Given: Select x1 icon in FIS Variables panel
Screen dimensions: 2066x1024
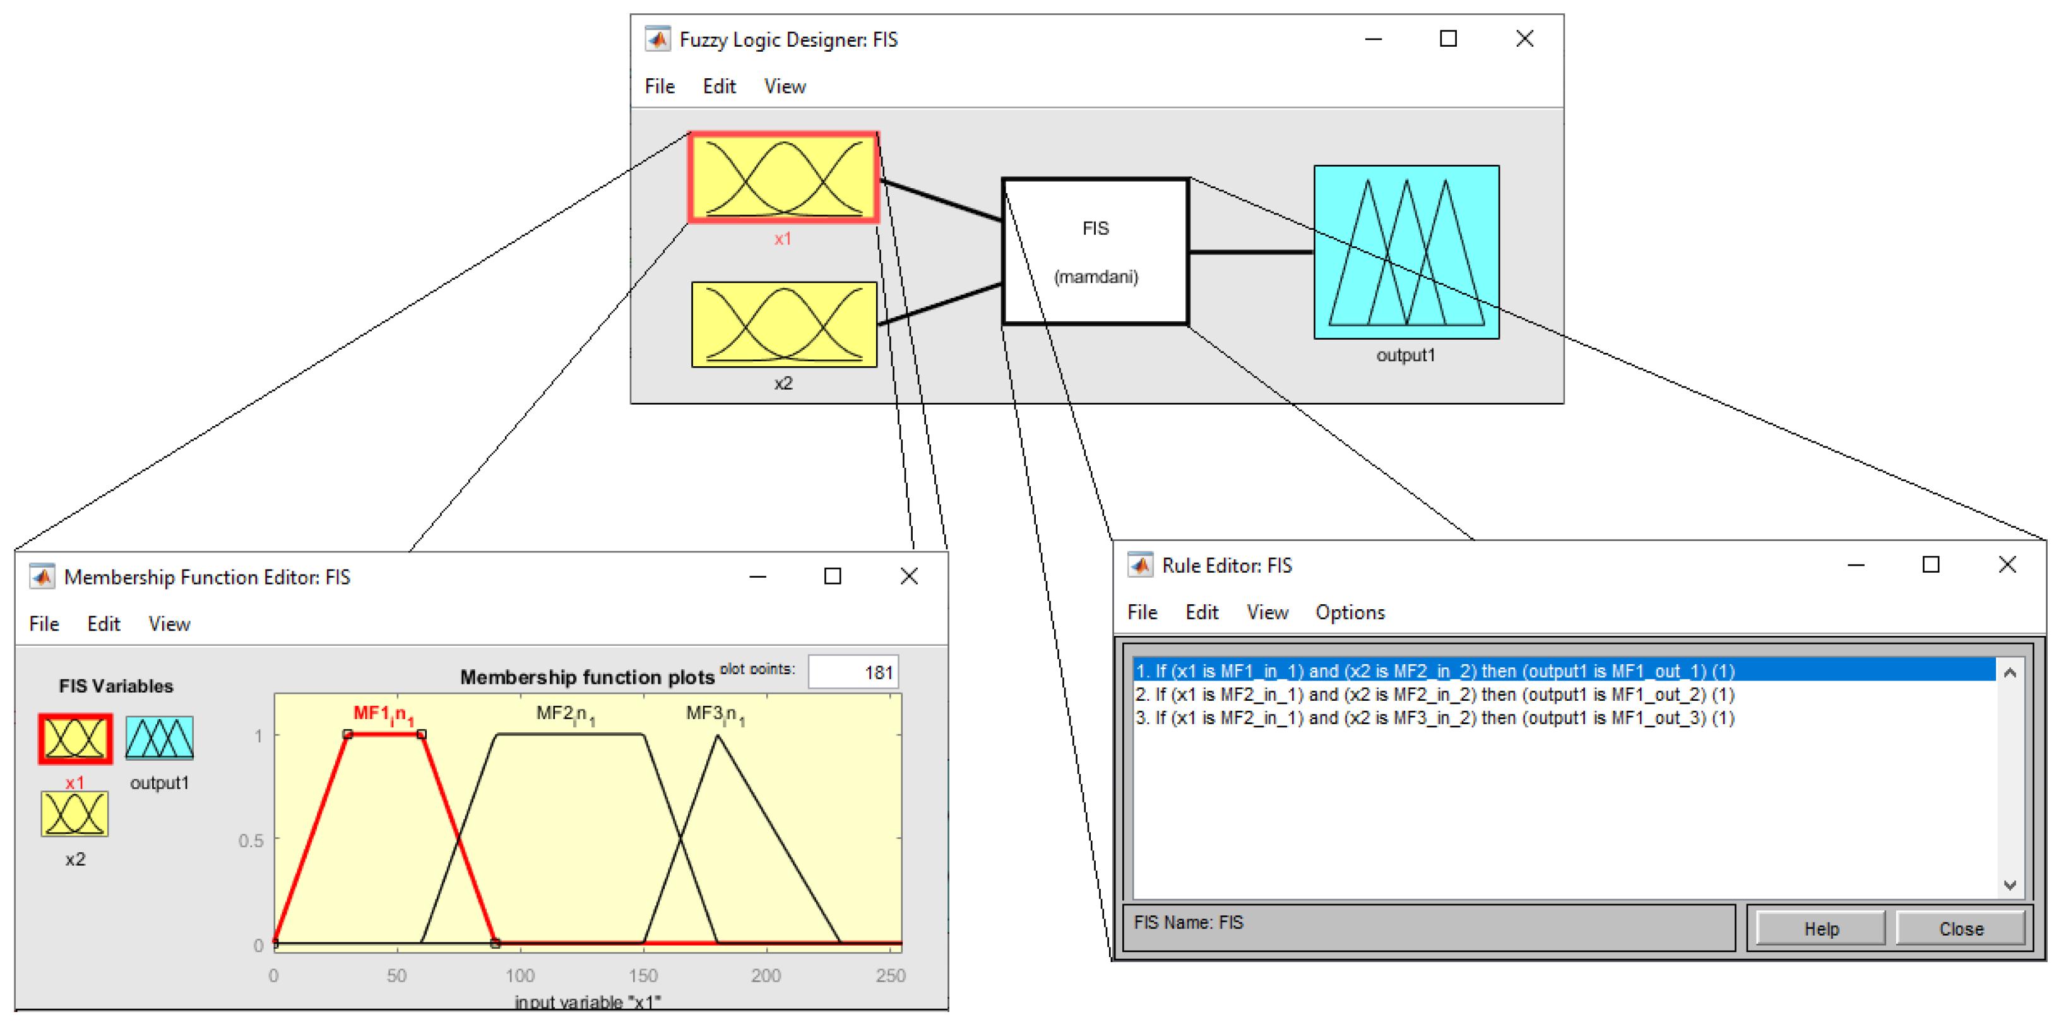Looking at the screenshot, I should pos(74,738).
